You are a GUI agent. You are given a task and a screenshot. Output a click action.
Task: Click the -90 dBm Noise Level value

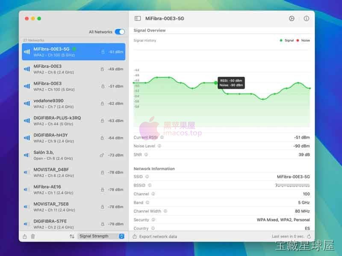(x=302, y=146)
